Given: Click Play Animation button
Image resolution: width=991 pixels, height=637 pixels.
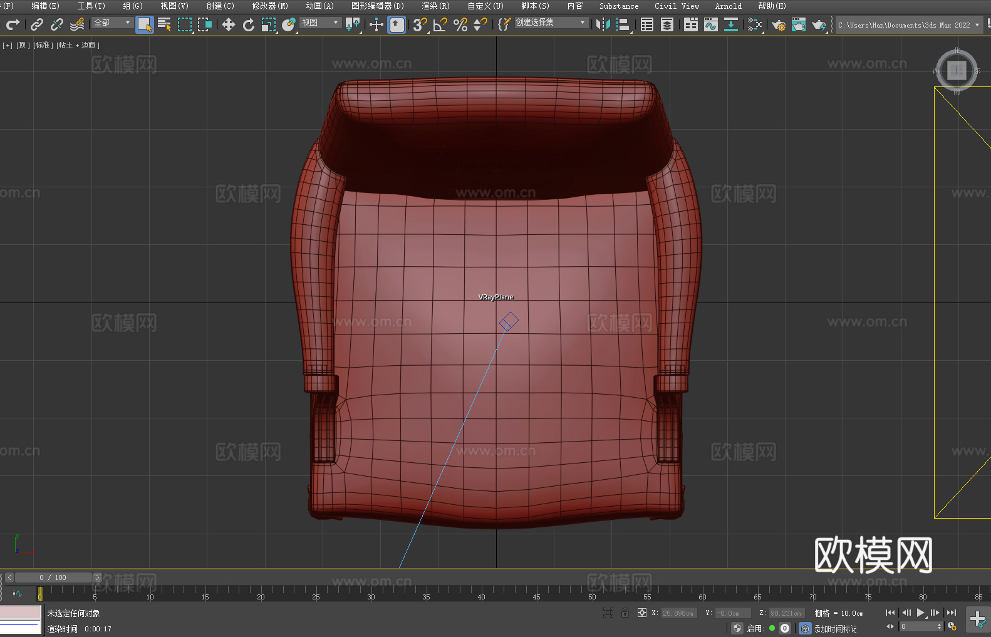Looking at the screenshot, I should (x=921, y=613).
